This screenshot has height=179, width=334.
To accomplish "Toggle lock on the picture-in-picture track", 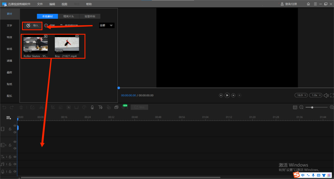I will click(10, 145).
